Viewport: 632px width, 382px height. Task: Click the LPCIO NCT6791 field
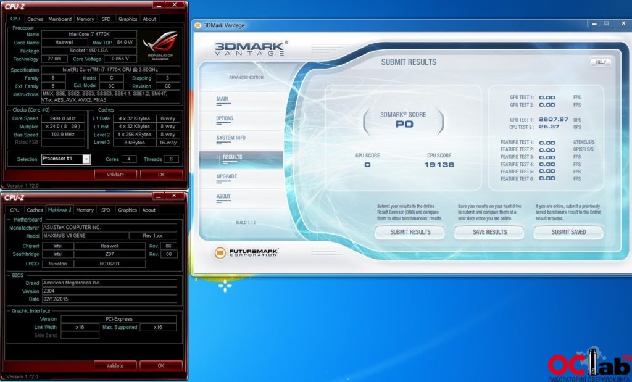(x=110, y=264)
